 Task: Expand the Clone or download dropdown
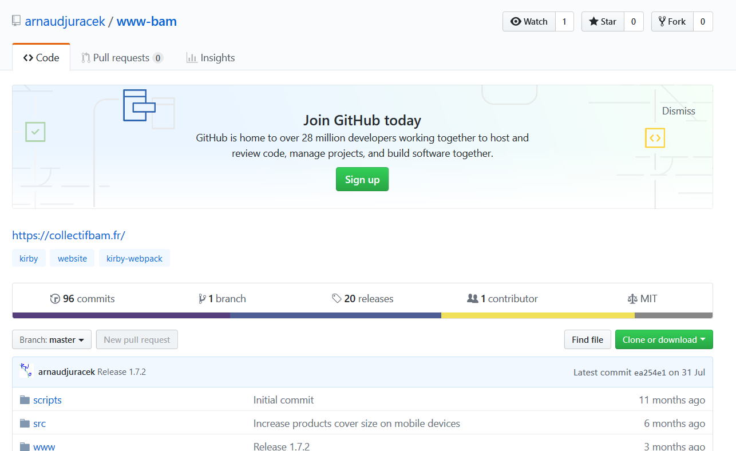664,339
